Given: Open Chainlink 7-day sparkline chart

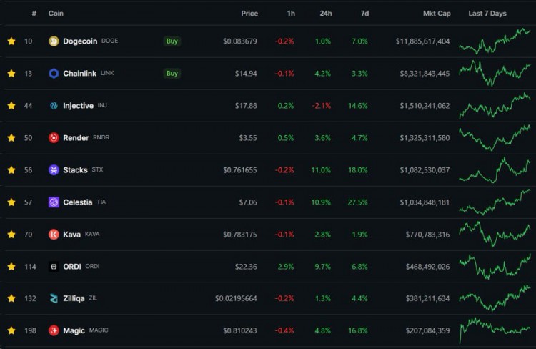Looking at the screenshot, I should pos(495,73).
